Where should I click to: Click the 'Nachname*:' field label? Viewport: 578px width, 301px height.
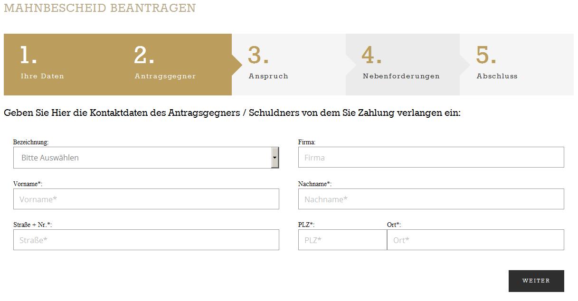tap(314, 184)
